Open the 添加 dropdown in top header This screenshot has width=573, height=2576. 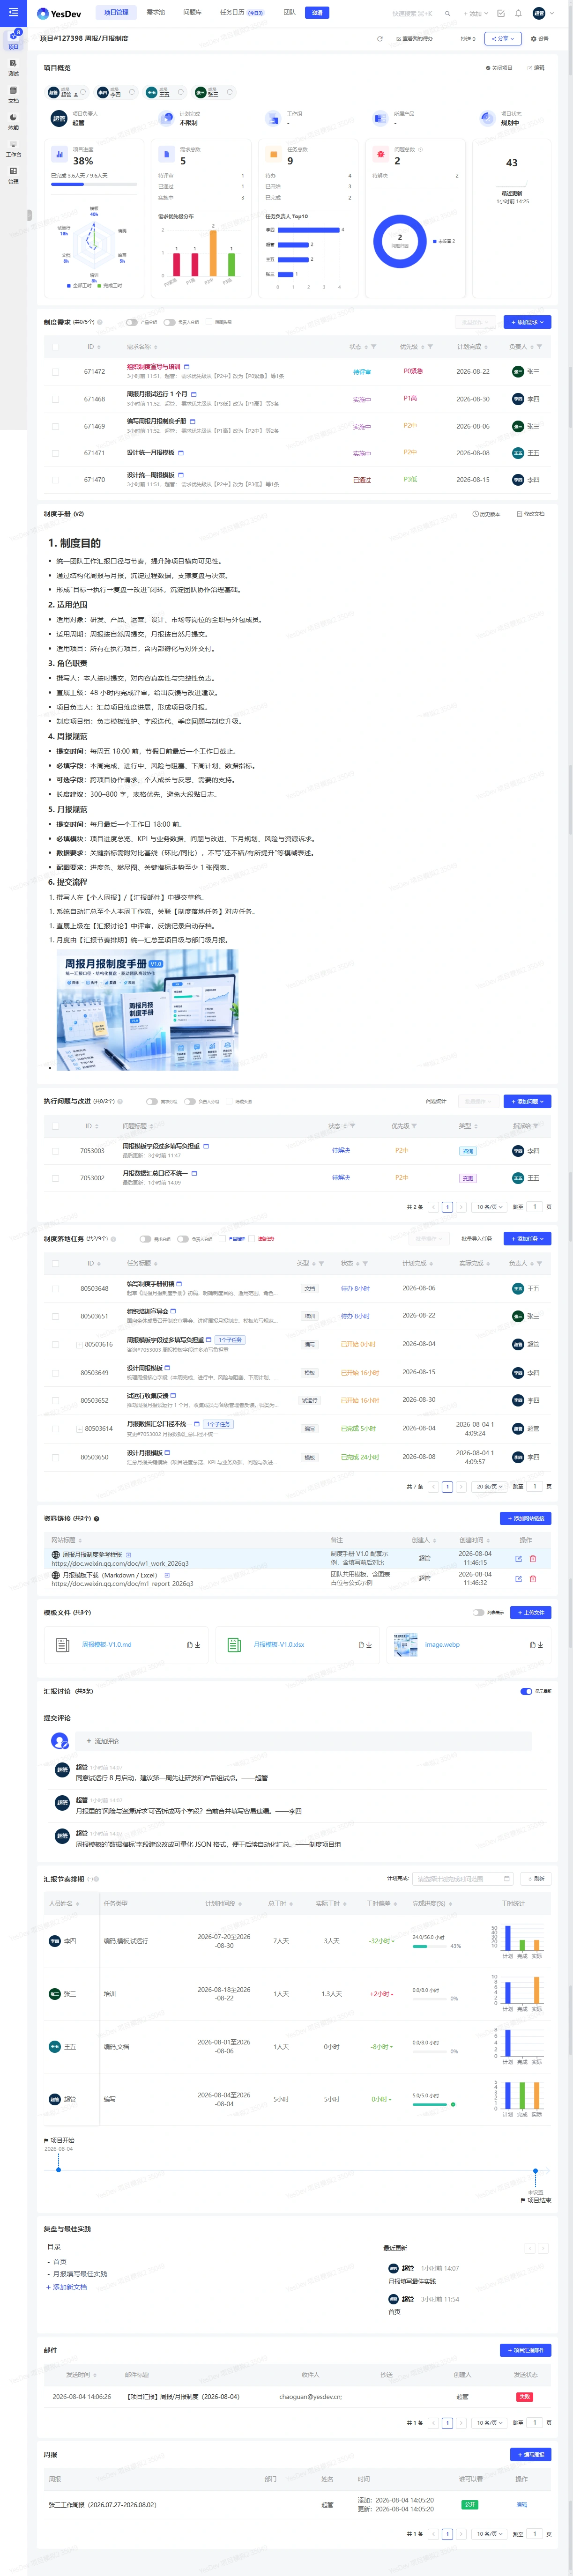[475, 13]
